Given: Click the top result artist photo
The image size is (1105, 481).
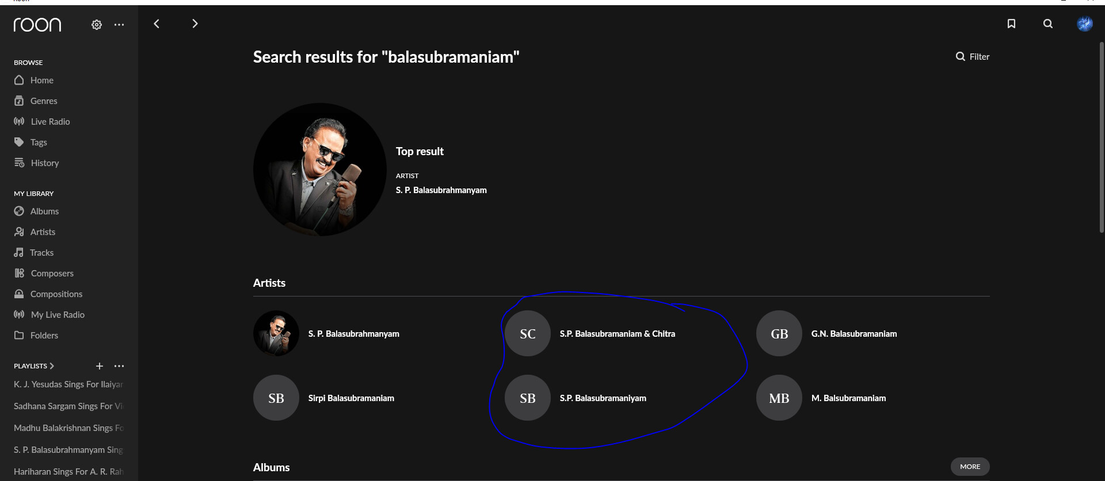Looking at the screenshot, I should tap(320, 170).
